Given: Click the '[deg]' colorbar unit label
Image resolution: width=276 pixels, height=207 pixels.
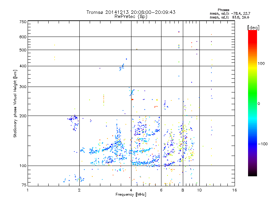Looking at the screenshot, I should click(x=253, y=28).
